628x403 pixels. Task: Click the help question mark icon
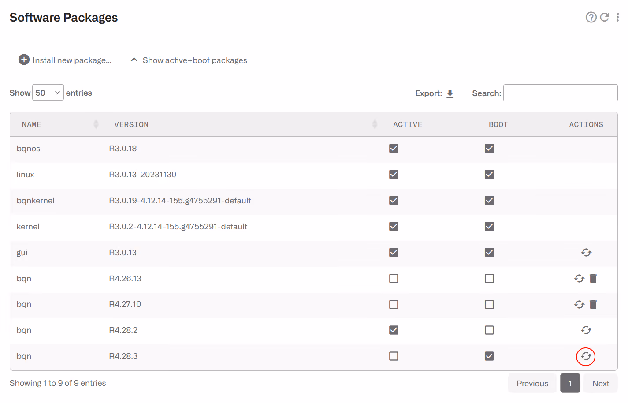click(x=591, y=17)
